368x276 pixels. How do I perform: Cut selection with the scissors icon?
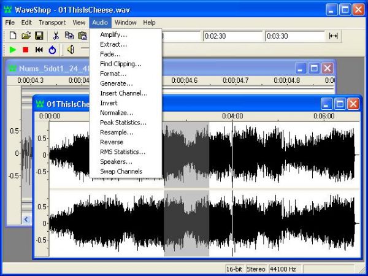point(56,36)
